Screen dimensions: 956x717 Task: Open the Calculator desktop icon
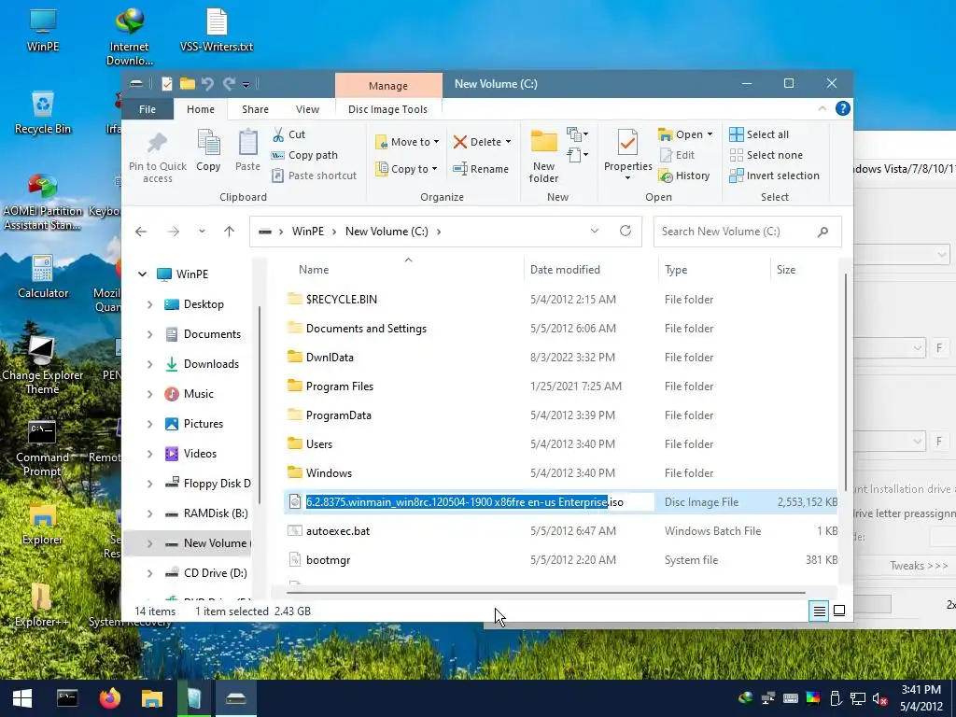pos(43,276)
